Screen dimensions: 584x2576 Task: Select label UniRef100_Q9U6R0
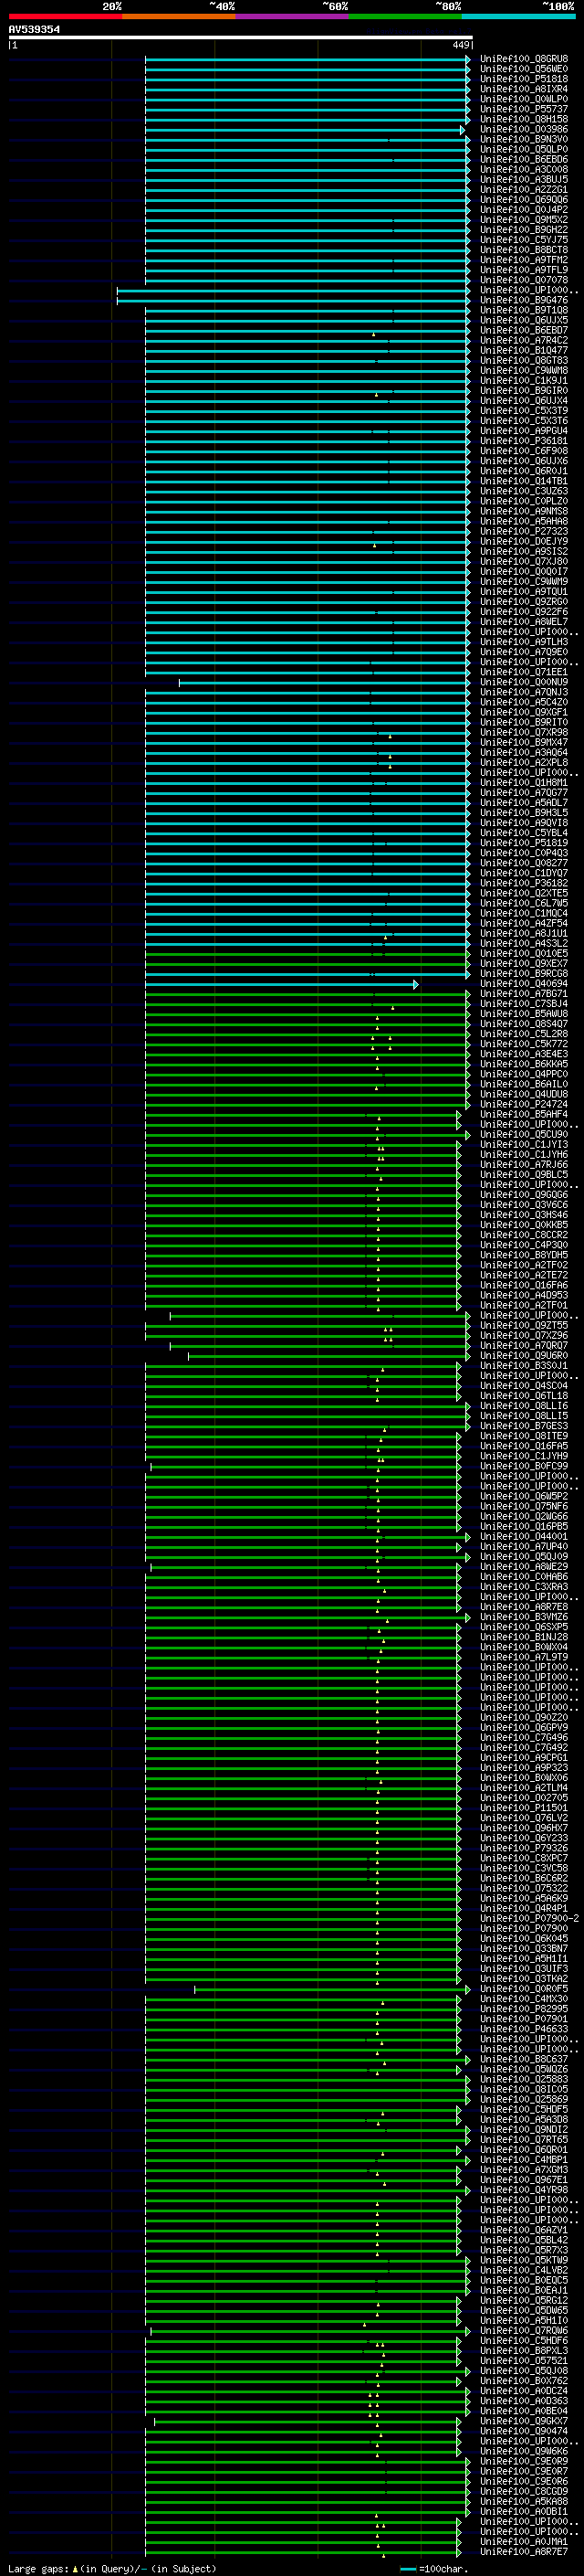(524, 1356)
